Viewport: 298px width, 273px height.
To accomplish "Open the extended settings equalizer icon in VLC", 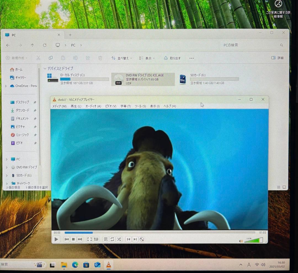I will pos(96,239).
